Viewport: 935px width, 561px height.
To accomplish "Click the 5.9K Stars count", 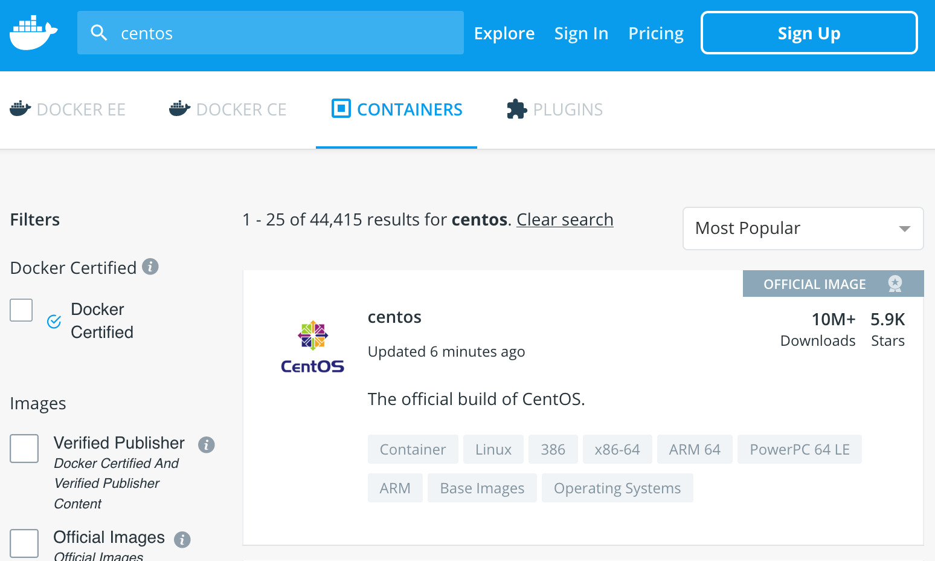I will click(888, 329).
